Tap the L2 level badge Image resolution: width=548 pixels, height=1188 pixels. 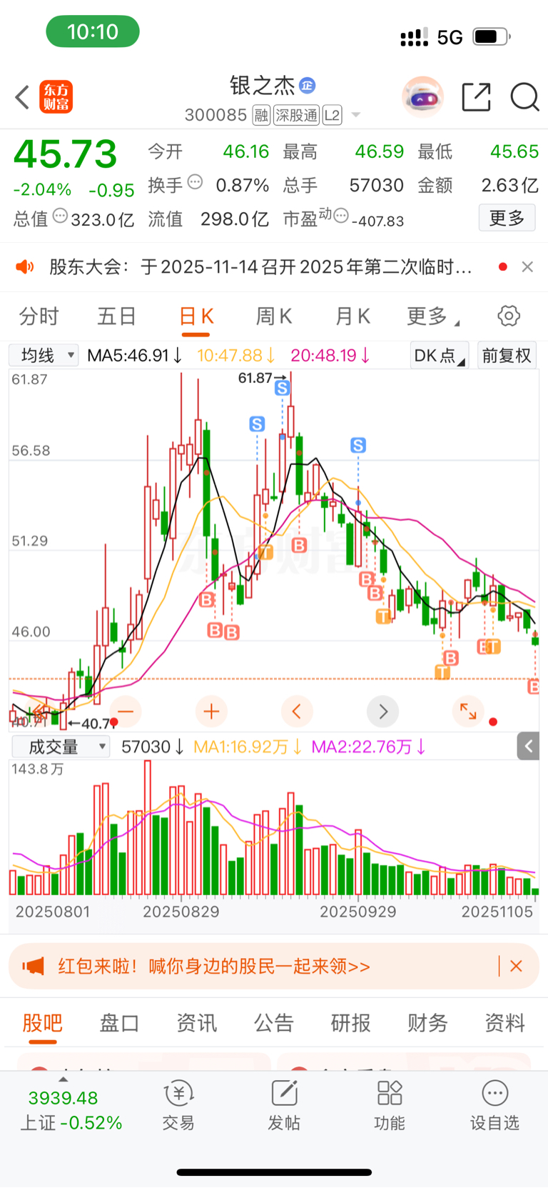pyautogui.click(x=332, y=115)
